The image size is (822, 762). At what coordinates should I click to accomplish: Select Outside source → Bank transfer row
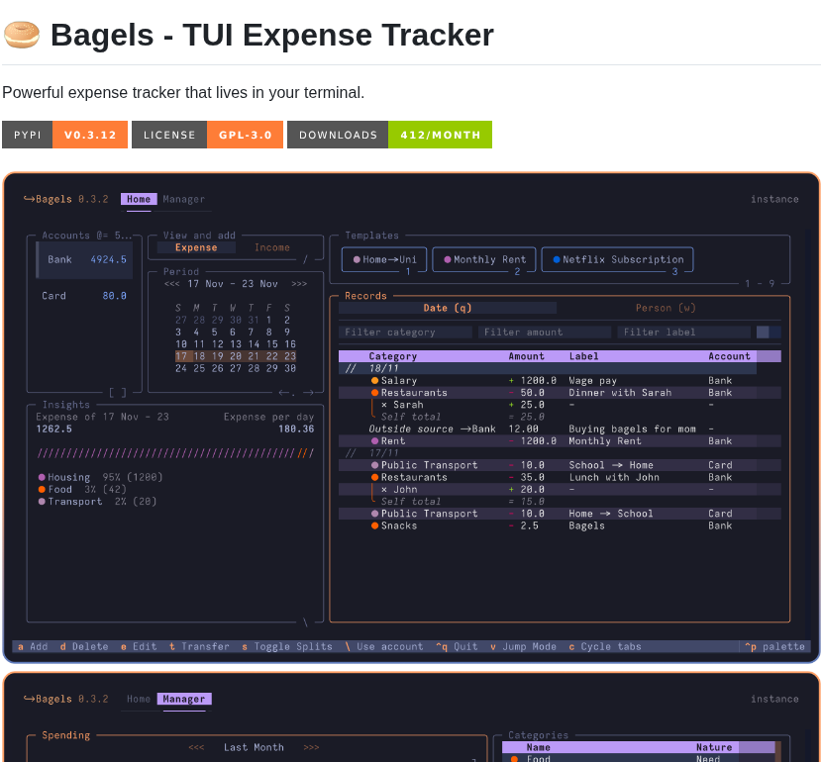560,429
